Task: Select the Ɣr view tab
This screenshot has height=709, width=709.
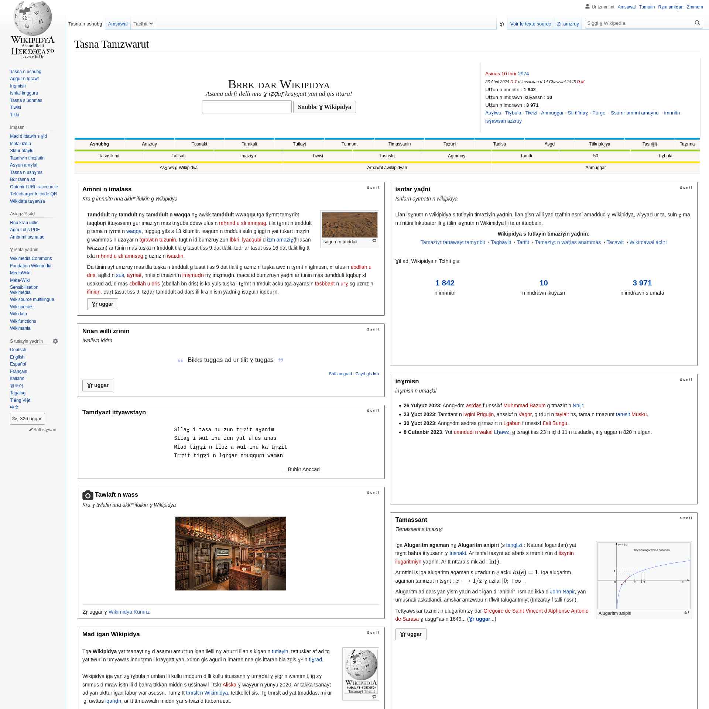Action: tap(502, 24)
